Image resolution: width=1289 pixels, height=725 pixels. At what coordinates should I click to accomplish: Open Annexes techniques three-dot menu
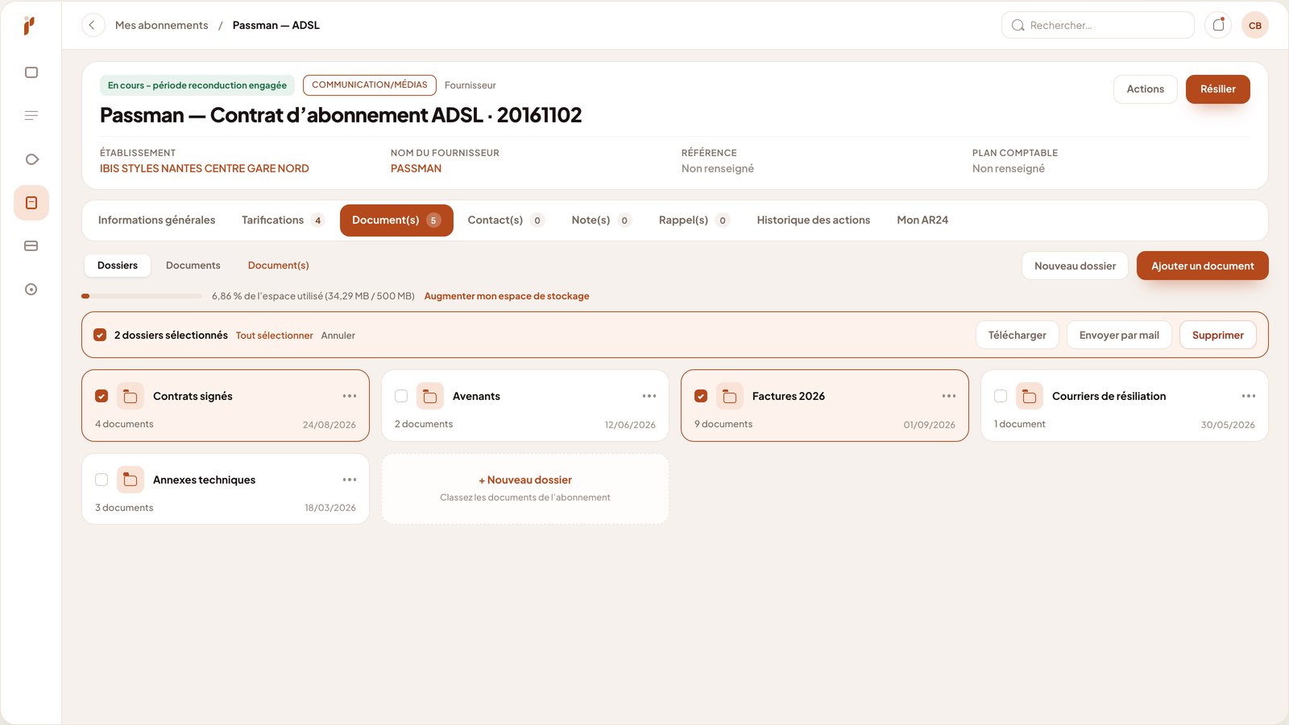pyautogui.click(x=350, y=480)
